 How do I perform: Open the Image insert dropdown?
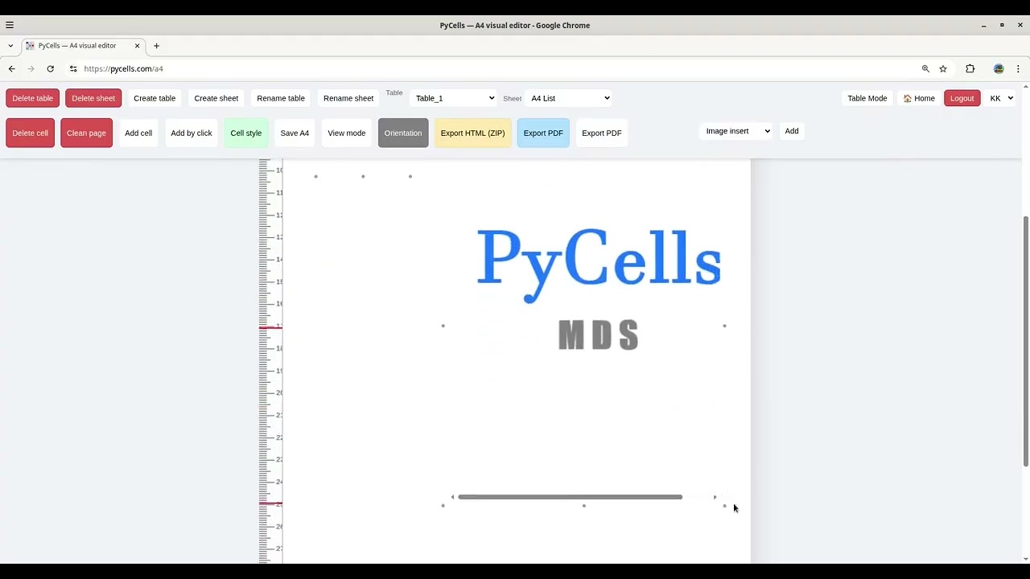click(x=736, y=131)
